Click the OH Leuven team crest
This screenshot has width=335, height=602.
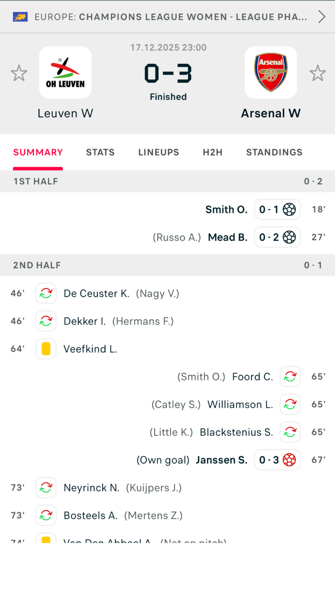click(65, 72)
